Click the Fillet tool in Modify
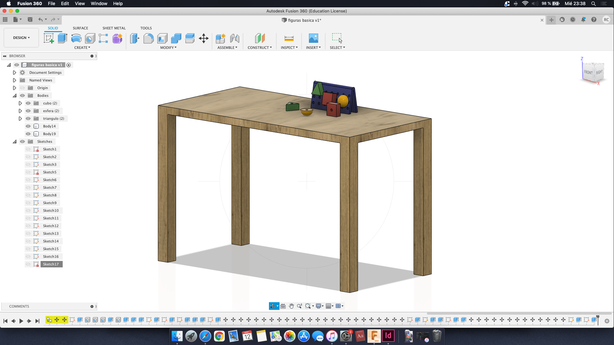Image resolution: width=614 pixels, height=345 pixels. click(x=148, y=38)
